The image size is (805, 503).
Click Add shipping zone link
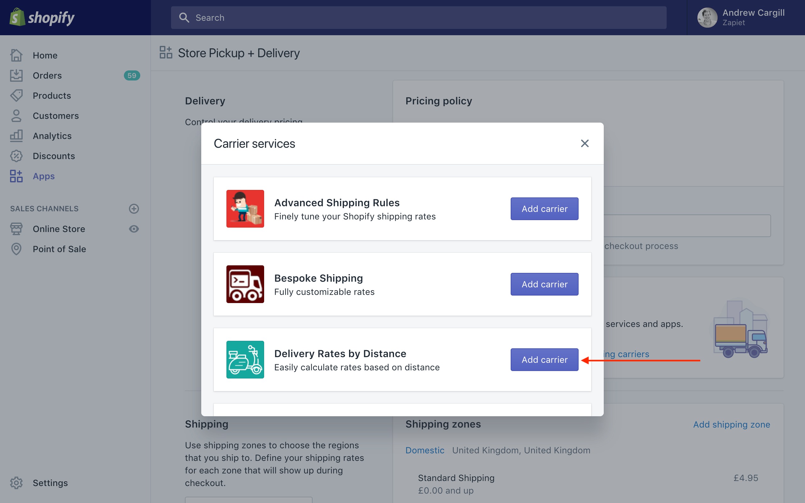(x=731, y=424)
